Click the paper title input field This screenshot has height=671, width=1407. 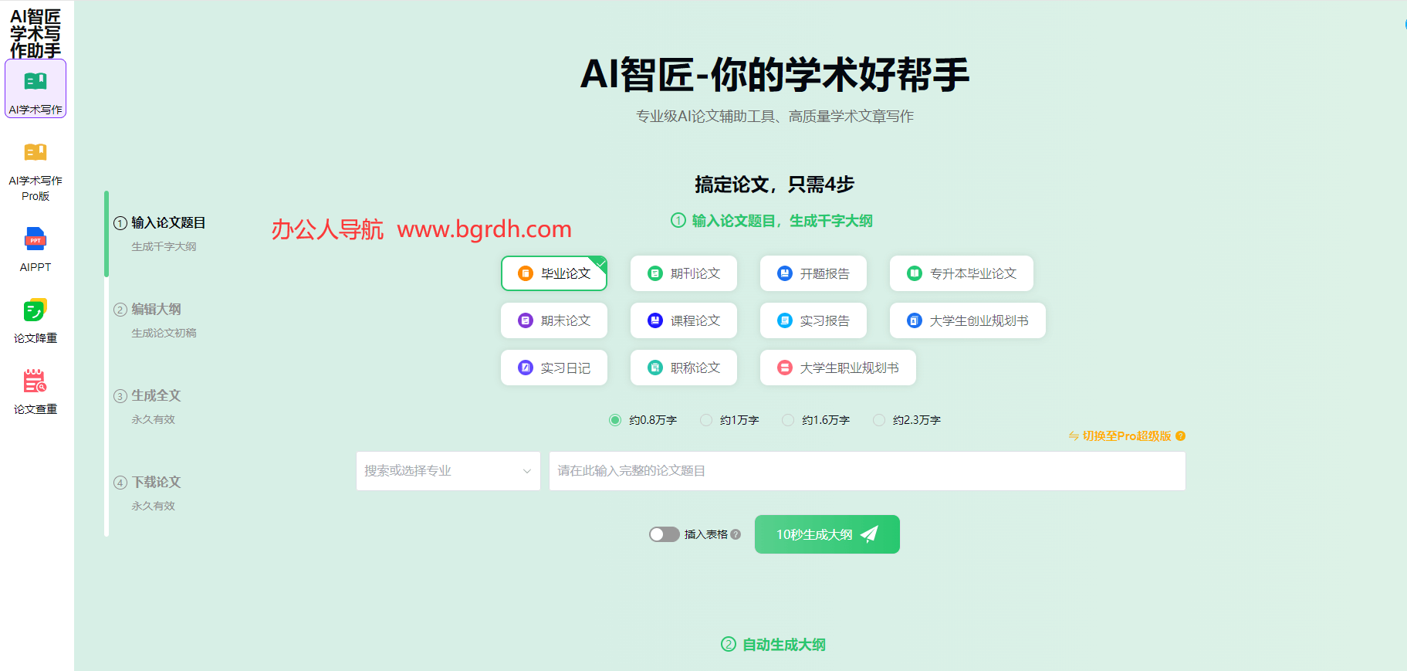coord(867,471)
